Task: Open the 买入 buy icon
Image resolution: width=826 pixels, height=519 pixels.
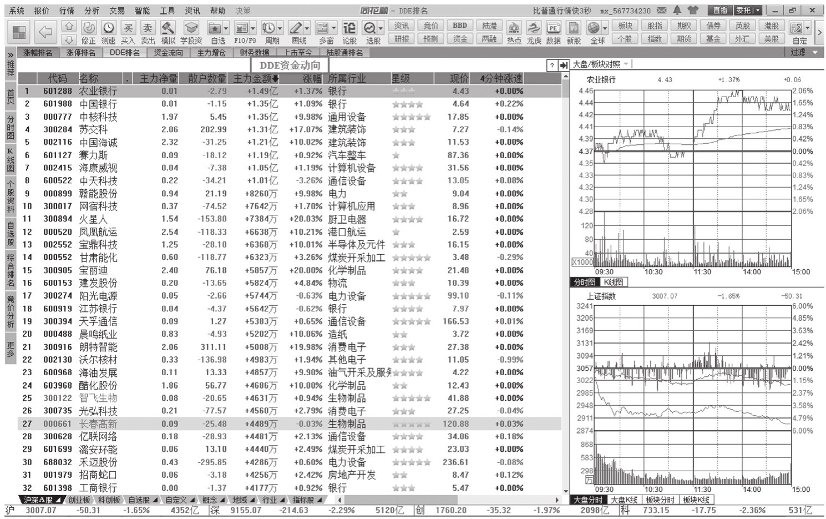Action: [128, 32]
